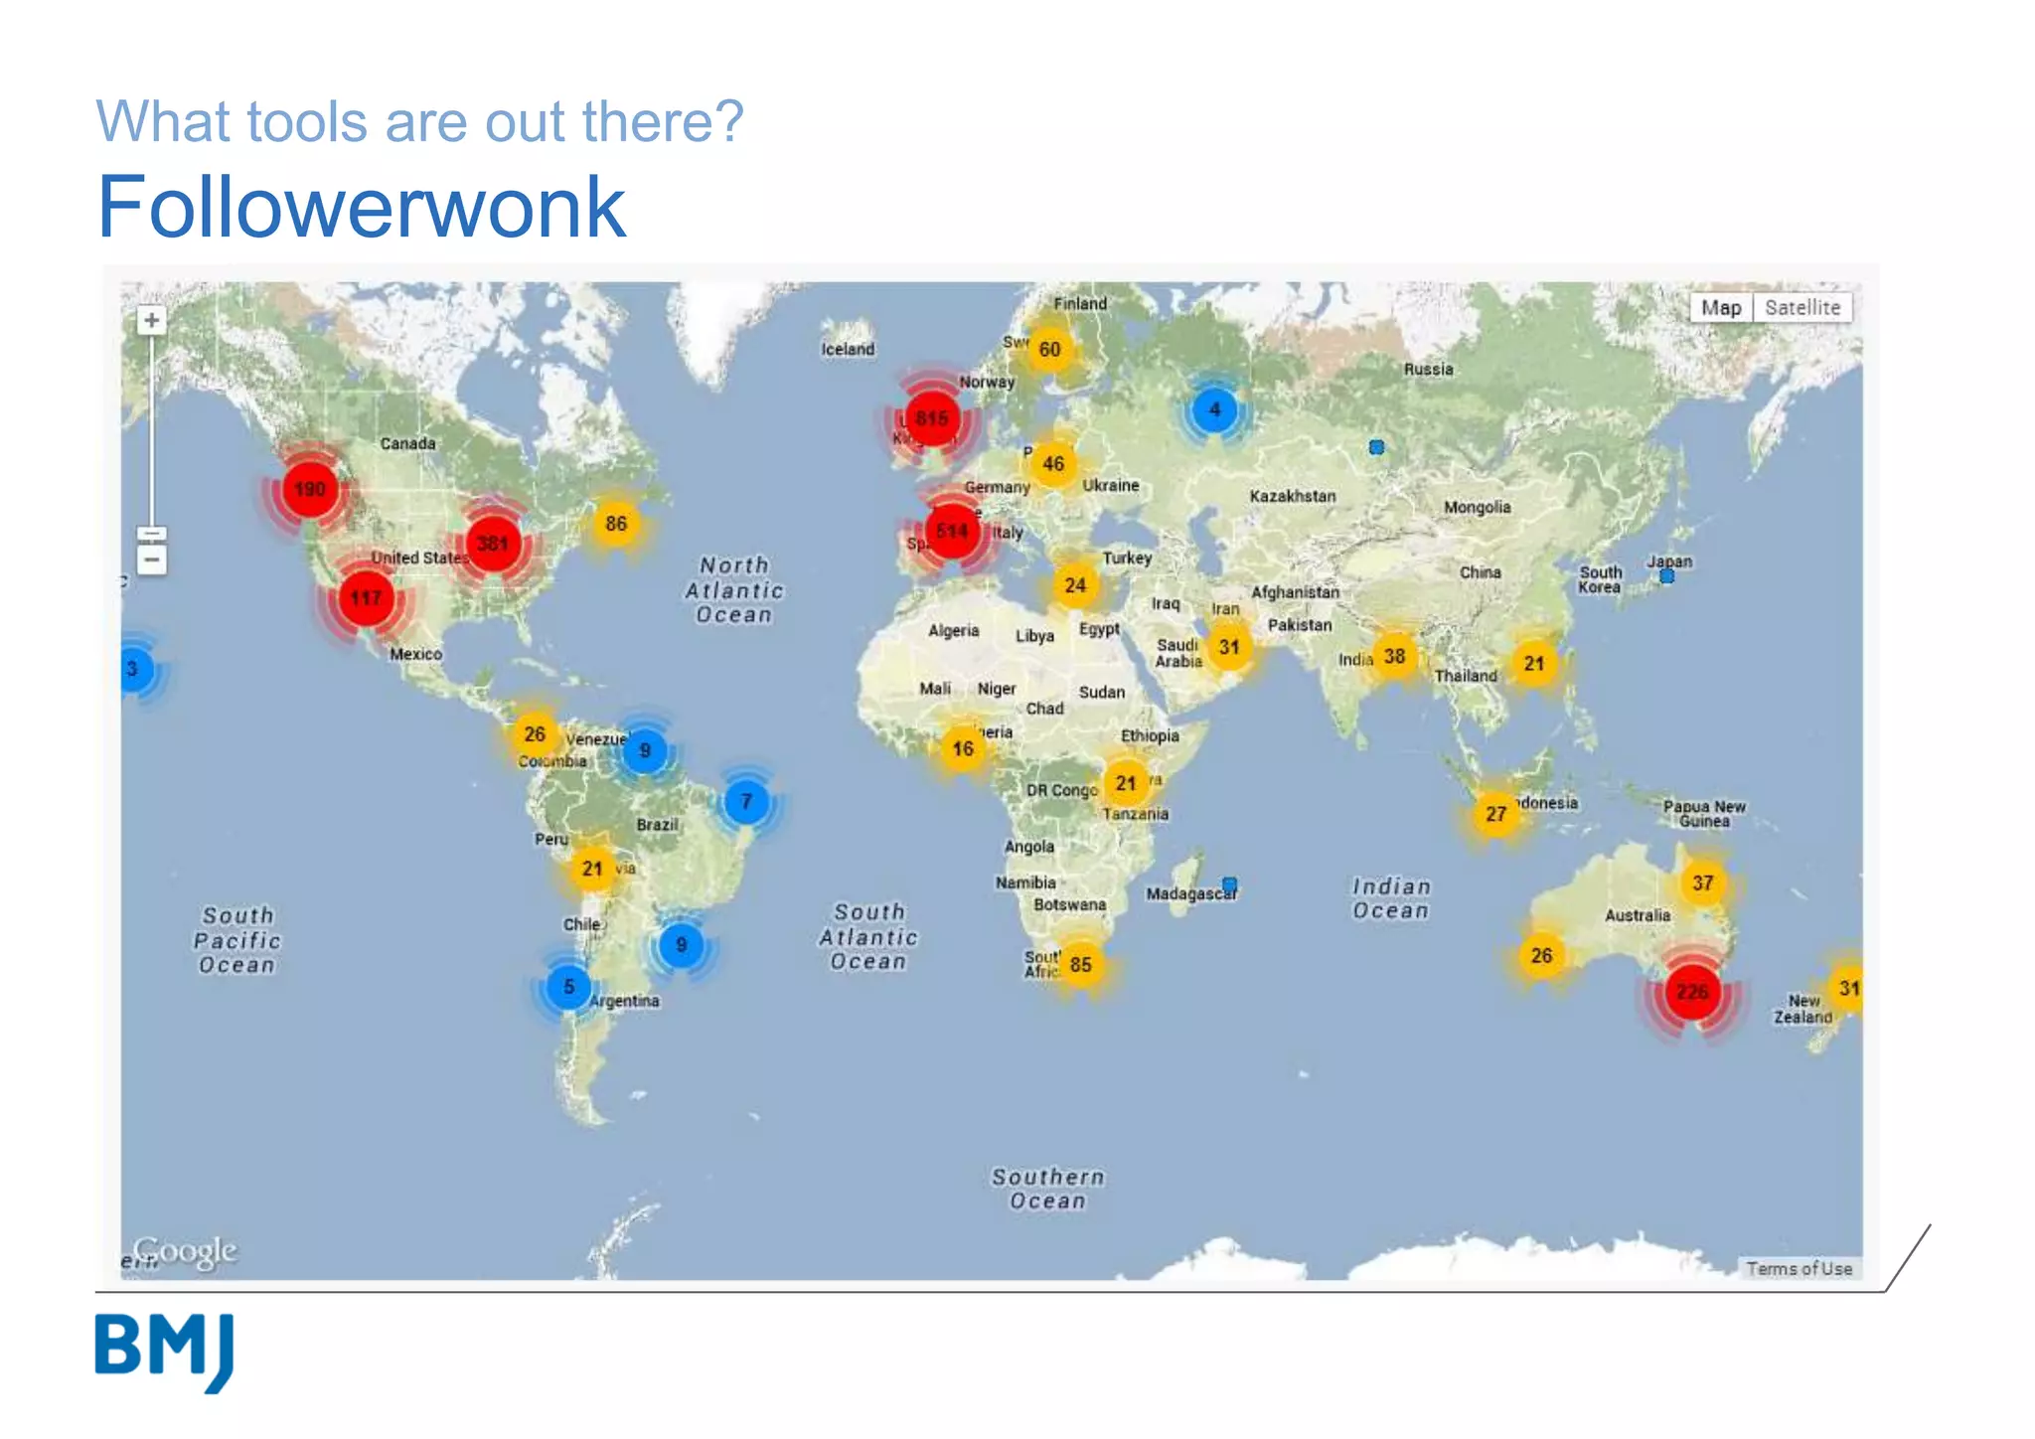Select the Map view tab
Image resolution: width=2035 pixels, height=1439 pixels.
pos(1721,308)
